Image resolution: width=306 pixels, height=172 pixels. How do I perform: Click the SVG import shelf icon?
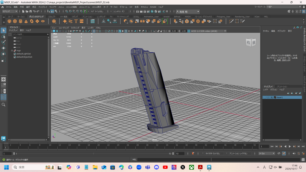tap(82, 21)
